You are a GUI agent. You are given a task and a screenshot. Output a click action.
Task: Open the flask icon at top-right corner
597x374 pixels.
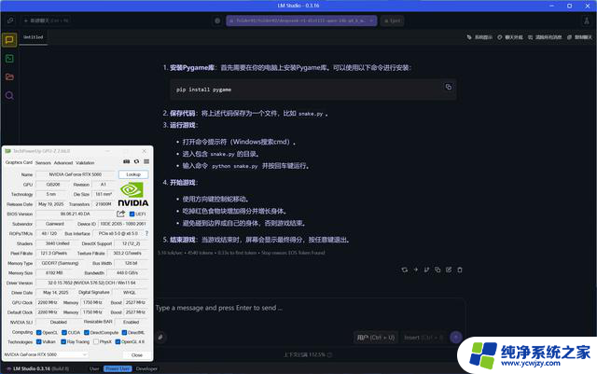(x=587, y=21)
